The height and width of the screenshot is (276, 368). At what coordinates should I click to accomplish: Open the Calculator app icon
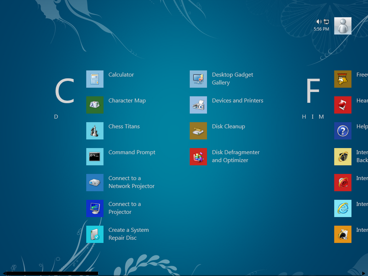point(95,79)
